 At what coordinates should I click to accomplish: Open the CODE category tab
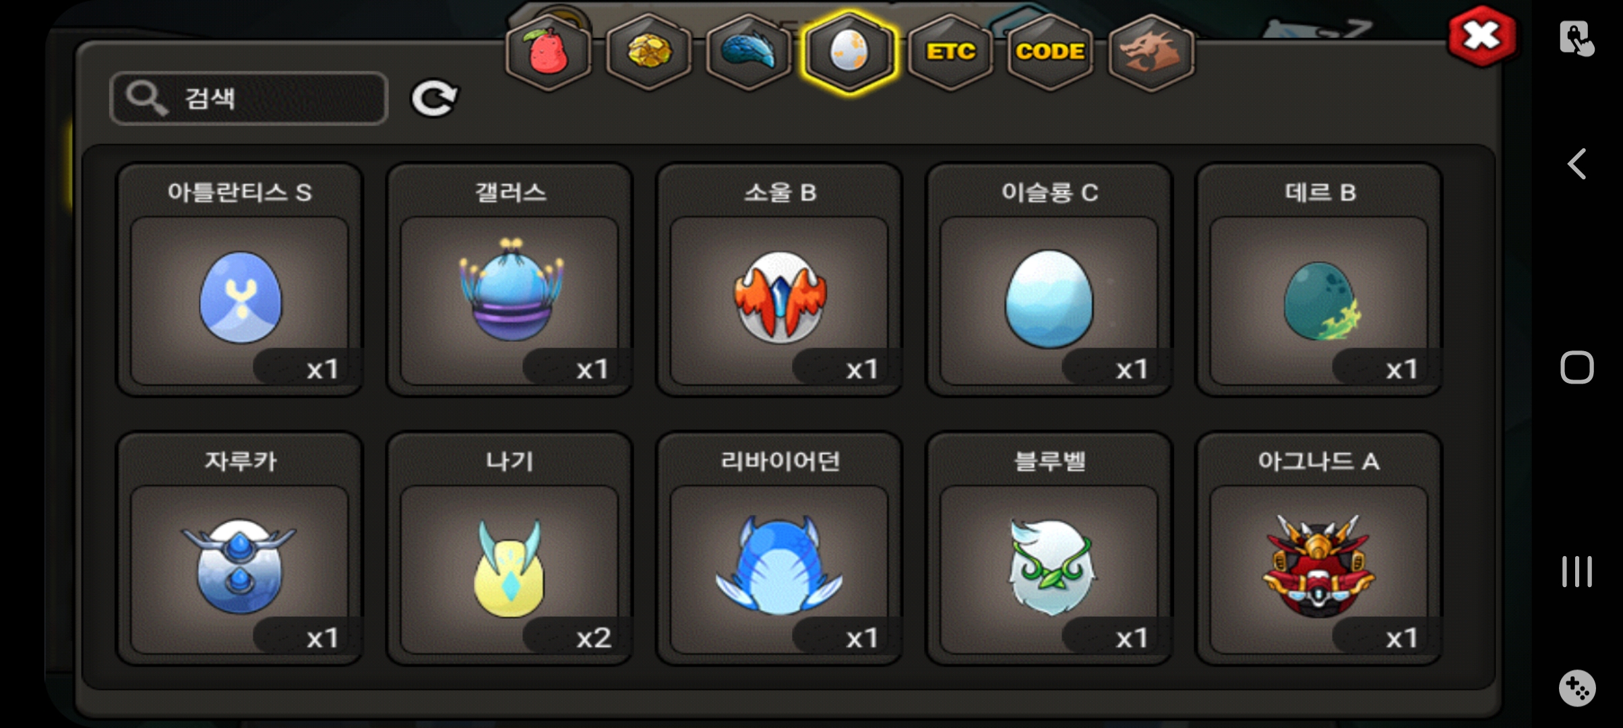pyautogui.click(x=1050, y=52)
